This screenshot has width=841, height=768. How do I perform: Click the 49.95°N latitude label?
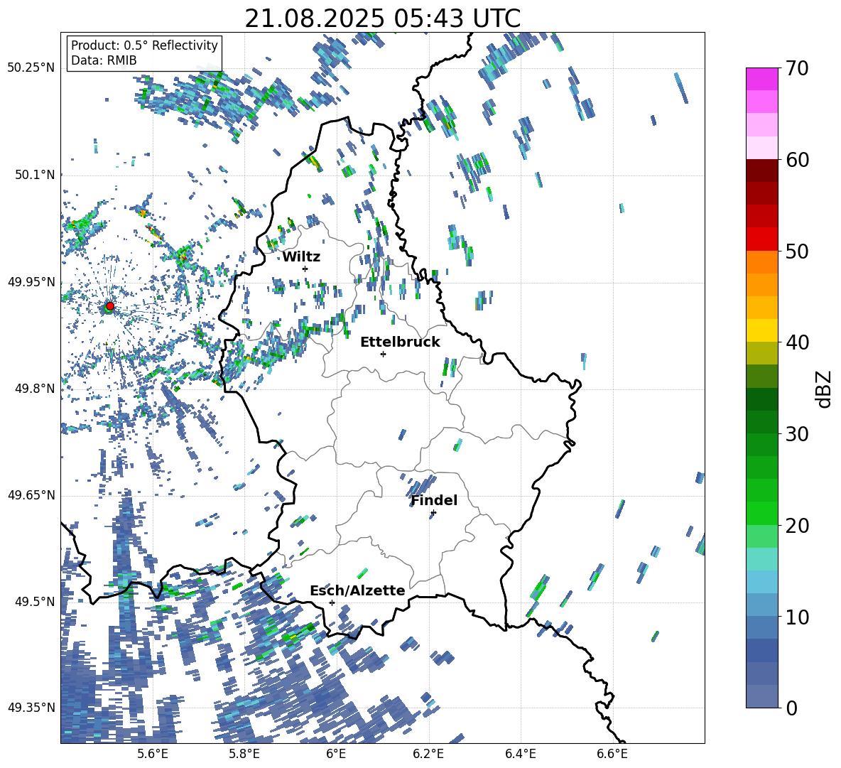click(x=31, y=281)
